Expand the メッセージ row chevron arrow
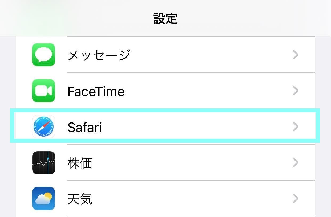Viewport: 331px width, 217px height. click(x=295, y=55)
